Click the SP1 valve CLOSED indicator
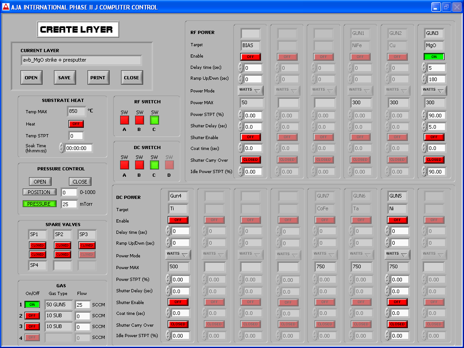The width and height of the screenshot is (464, 348). click(38, 245)
